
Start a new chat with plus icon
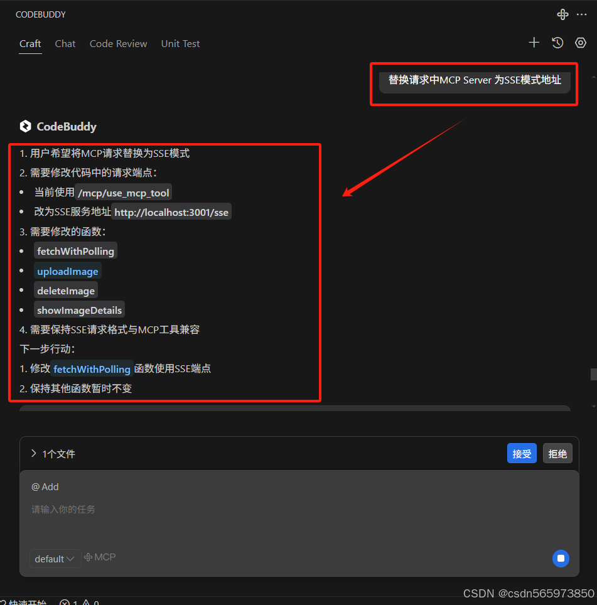coord(534,43)
